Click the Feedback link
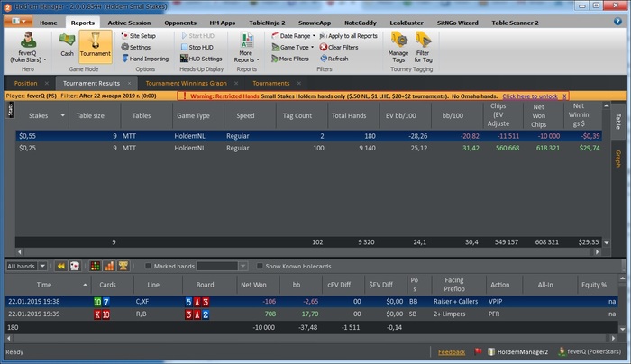This screenshot has height=364, width=631. coord(452,352)
